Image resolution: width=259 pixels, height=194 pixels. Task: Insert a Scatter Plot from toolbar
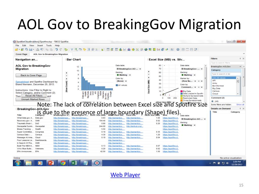[x=137, y=50]
